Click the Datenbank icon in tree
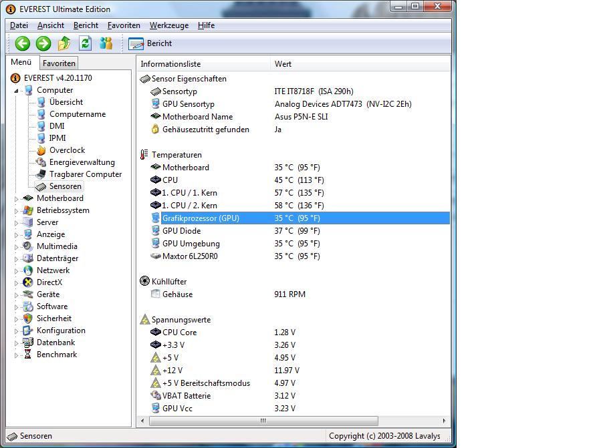The image size is (609, 448). pyautogui.click(x=28, y=343)
